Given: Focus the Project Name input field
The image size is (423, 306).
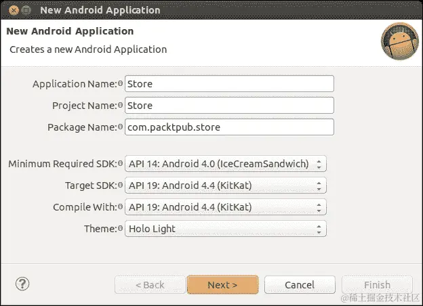Looking at the screenshot, I should 229,106.
